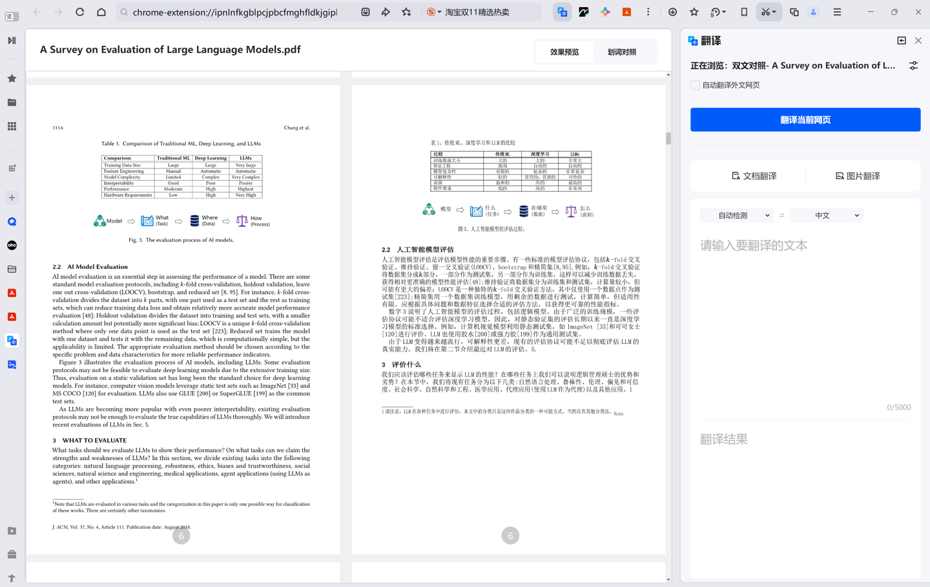Open the downloads icon in the toolbar
The height and width of the screenshot is (587, 930).
click(672, 12)
